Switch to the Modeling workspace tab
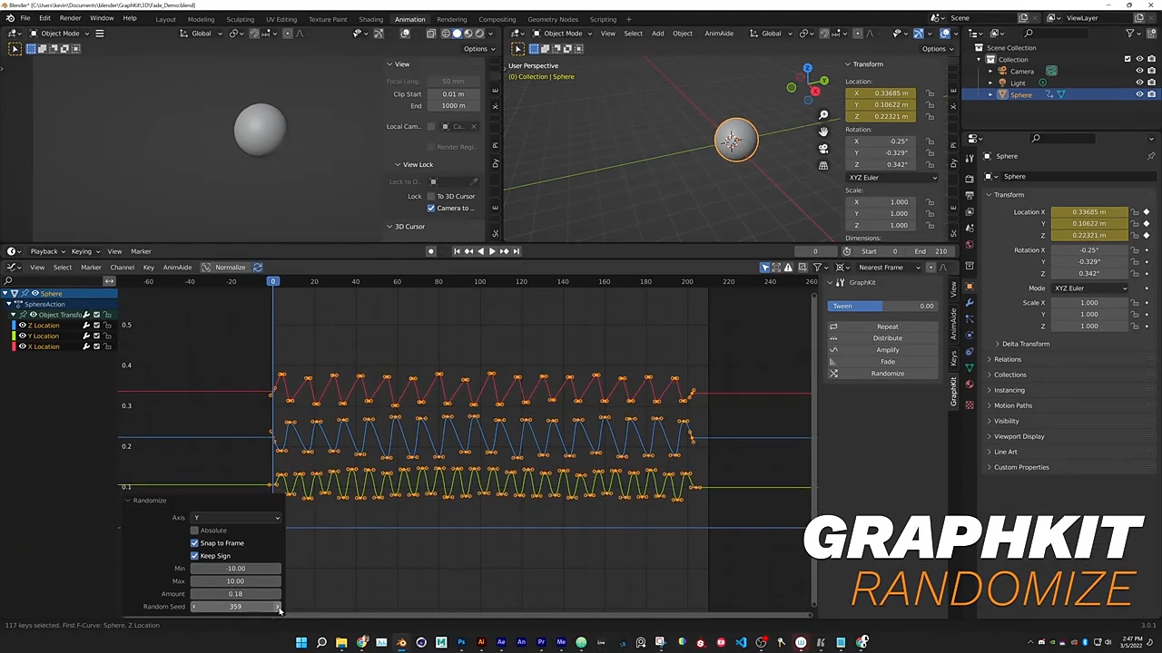The width and height of the screenshot is (1162, 653). tap(201, 19)
